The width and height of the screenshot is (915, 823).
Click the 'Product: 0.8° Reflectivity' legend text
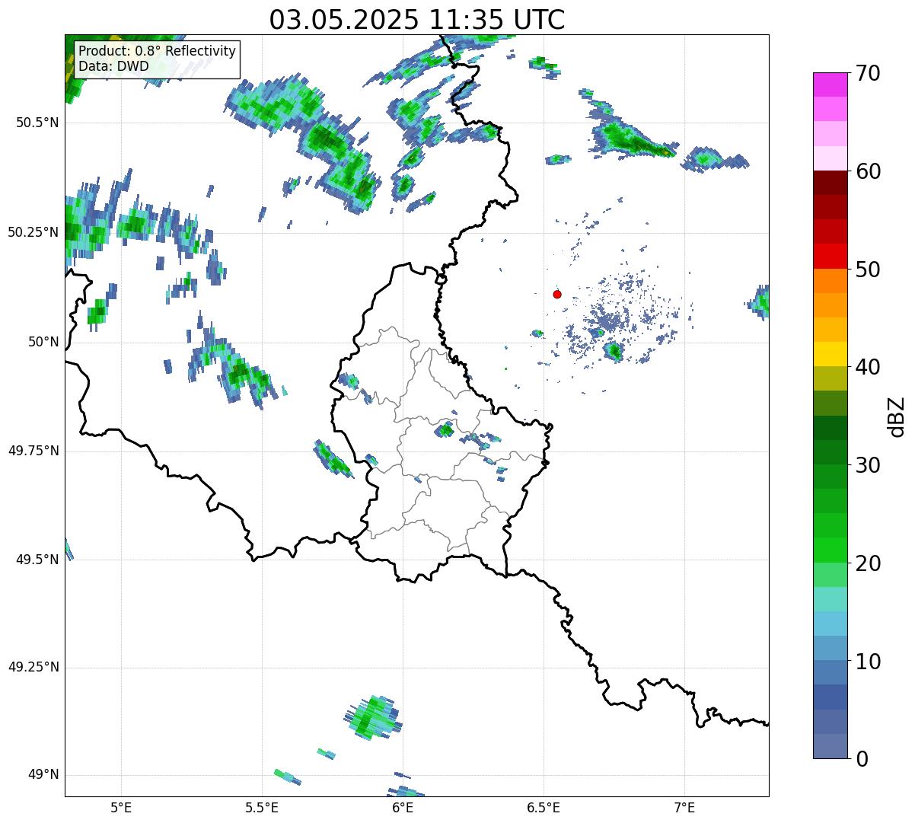coord(158,51)
